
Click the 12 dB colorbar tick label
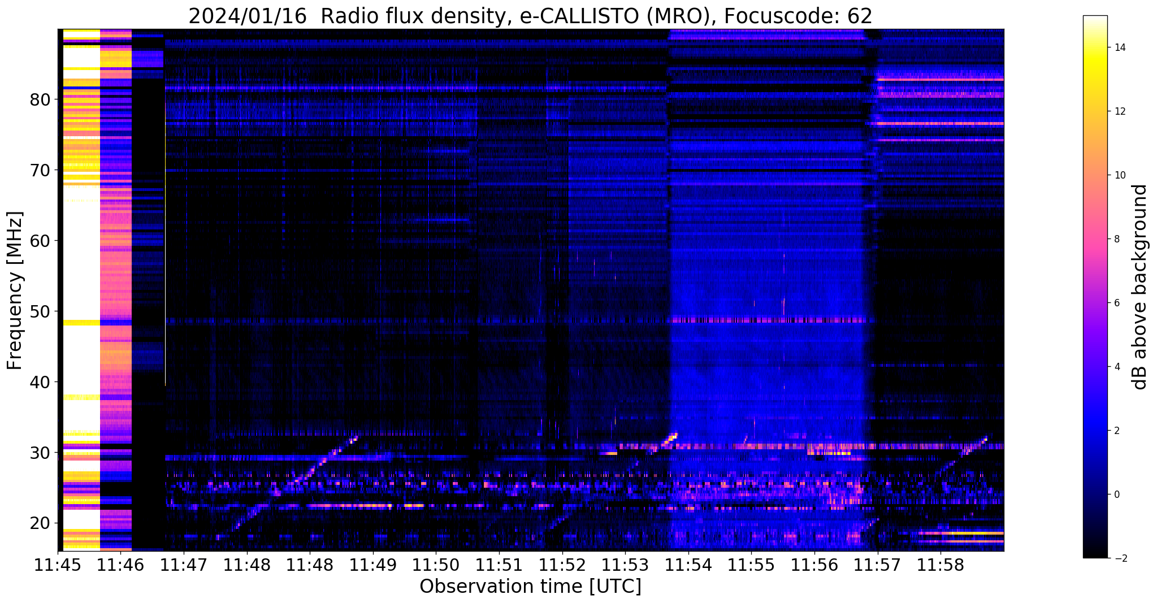click(1119, 111)
